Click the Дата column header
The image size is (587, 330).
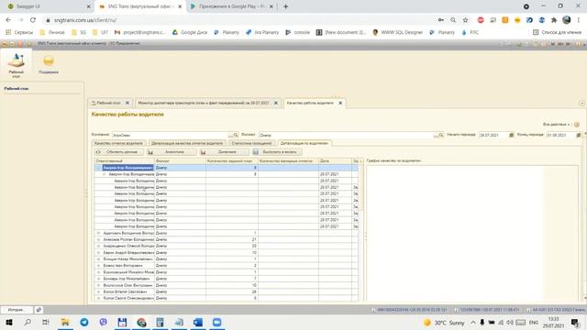click(x=335, y=161)
